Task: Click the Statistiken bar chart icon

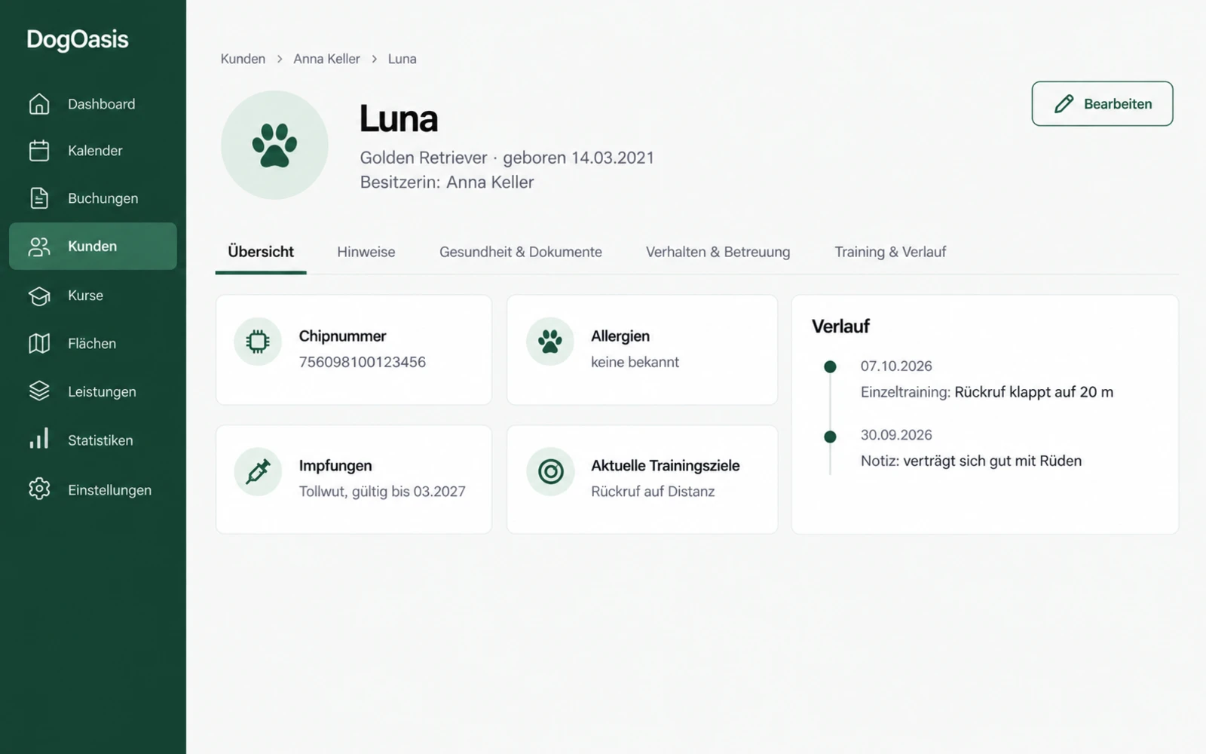Action: [x=39, y=440]
